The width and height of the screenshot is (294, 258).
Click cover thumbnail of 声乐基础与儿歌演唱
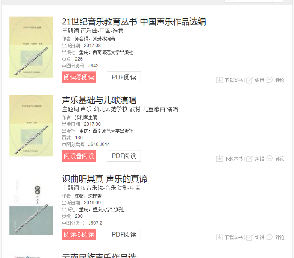click(31, 126)
